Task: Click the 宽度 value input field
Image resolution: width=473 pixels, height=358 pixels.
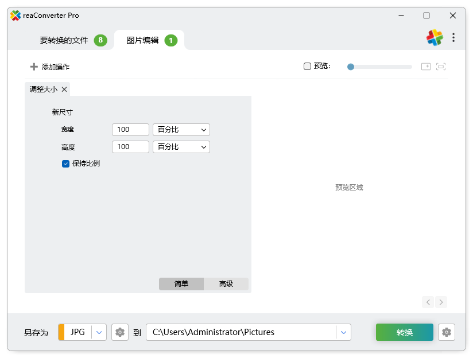Action: point(130,129)
